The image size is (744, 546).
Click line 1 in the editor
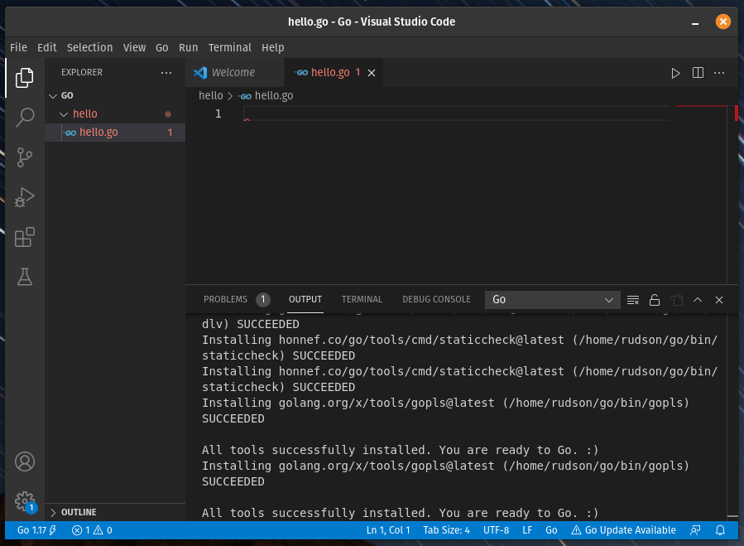click(x=457, y=114)
